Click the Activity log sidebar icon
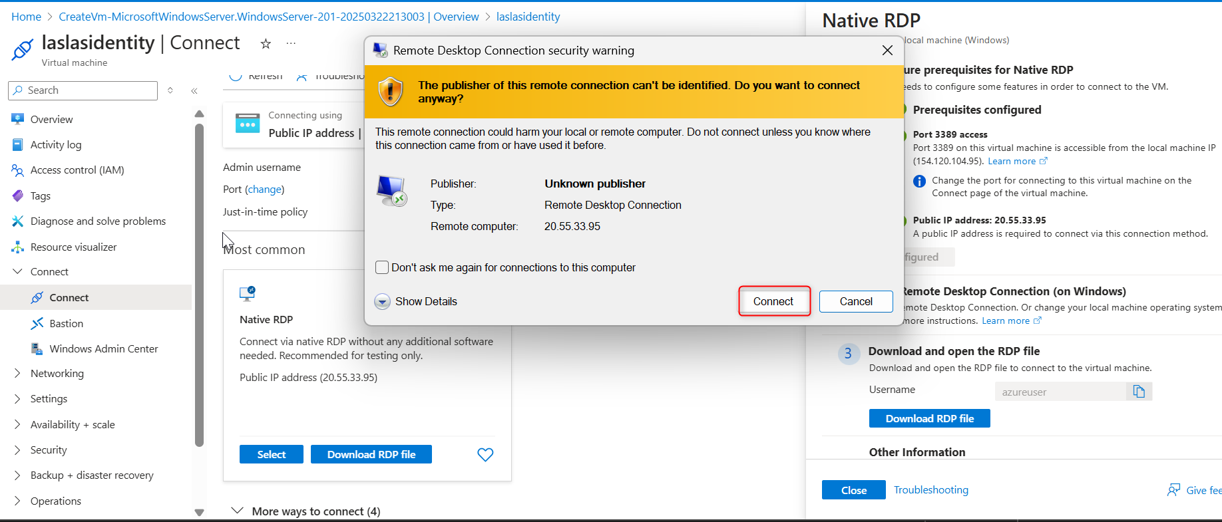The image size is (1222, 522). (18, 144)
